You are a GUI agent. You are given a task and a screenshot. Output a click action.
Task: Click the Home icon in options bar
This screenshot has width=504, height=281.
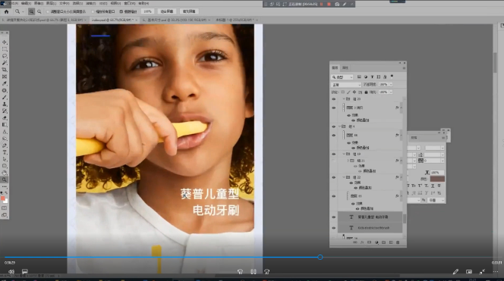6,11
